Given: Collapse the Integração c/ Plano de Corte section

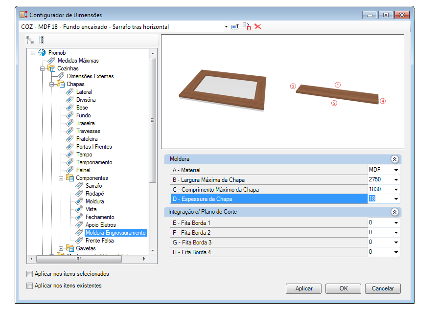Looking at the screenshot, I should pyautogui.click(x=394, y=212).
